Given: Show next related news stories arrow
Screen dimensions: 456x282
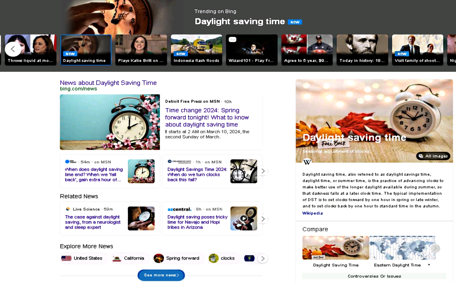Looking at the screenshot, I should coord(263,219).
